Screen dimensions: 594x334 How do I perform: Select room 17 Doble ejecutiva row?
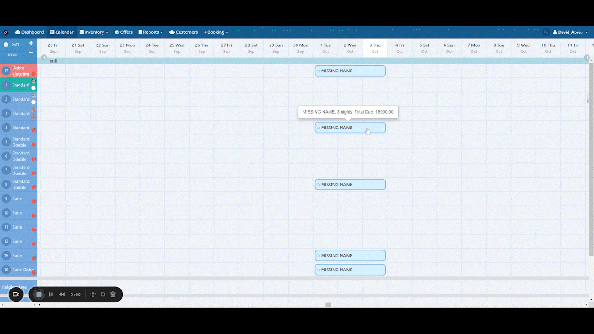tap(19, 71)
